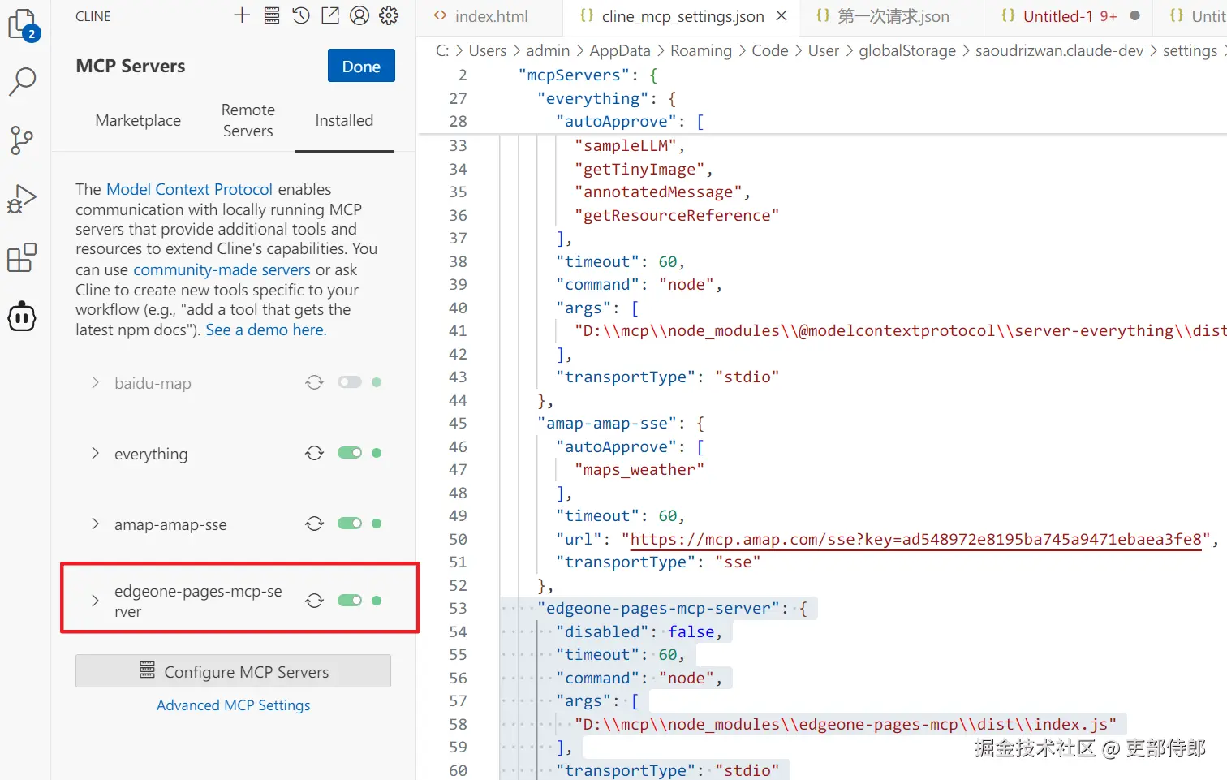Open the Search view in activity bar

[22, 81]
